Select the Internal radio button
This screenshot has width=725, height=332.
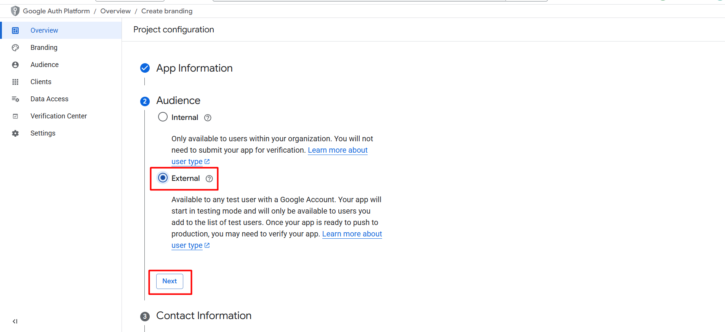163,117
